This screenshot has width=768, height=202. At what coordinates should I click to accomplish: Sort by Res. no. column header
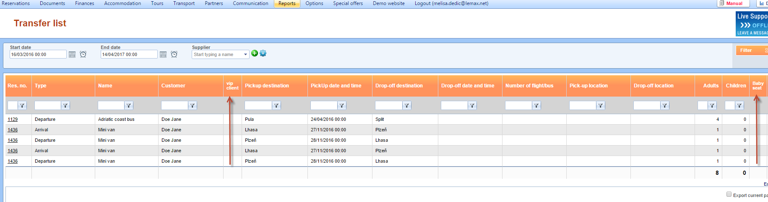tap(17, 86)
